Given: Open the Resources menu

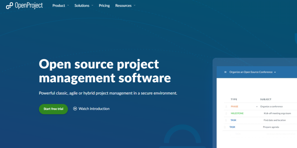Looking at the screenshot, I should [x=123, y=6].
